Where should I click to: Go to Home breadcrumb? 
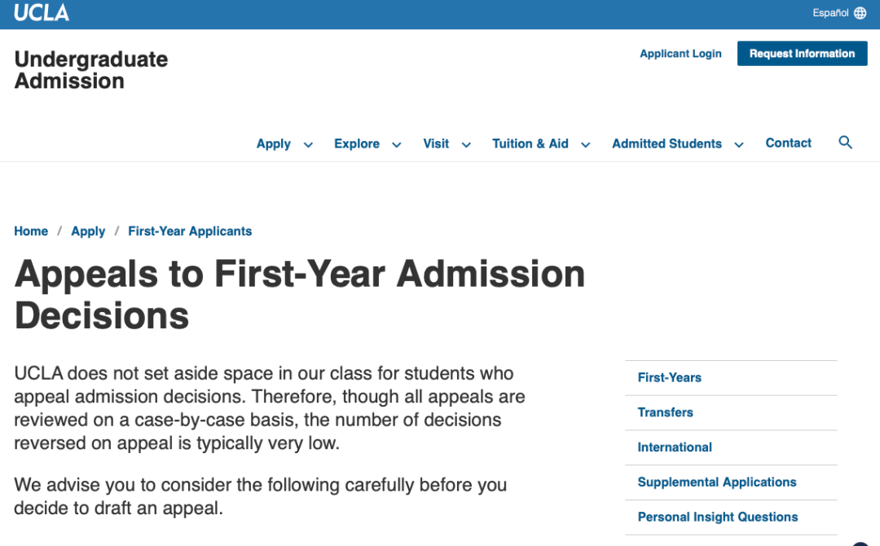click(31, 231)
